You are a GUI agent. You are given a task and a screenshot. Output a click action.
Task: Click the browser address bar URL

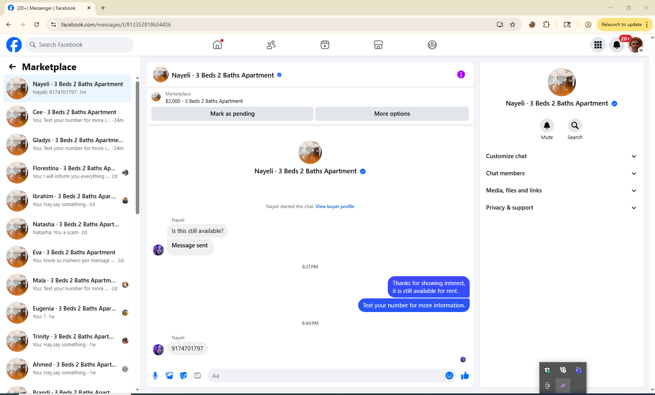tap(116, 25)
